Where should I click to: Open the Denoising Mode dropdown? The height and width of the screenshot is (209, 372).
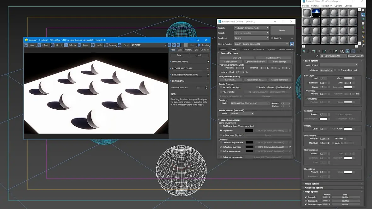[x=250, y=103]
